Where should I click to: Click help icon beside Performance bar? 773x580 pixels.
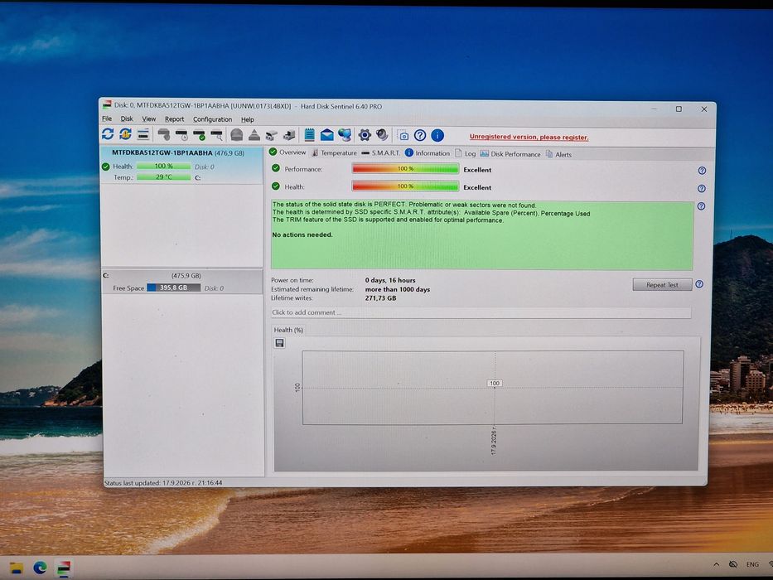point(702,171)
